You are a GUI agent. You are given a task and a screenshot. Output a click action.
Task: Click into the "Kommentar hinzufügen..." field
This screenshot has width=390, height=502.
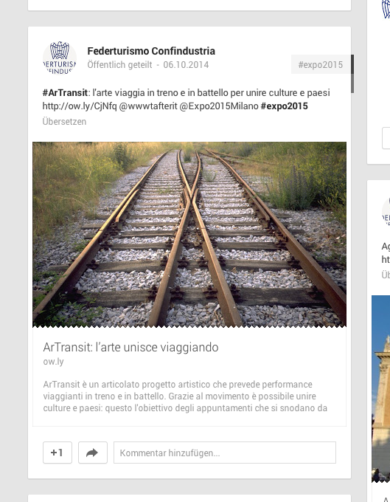pyautogui.click(x=225, y=453)
